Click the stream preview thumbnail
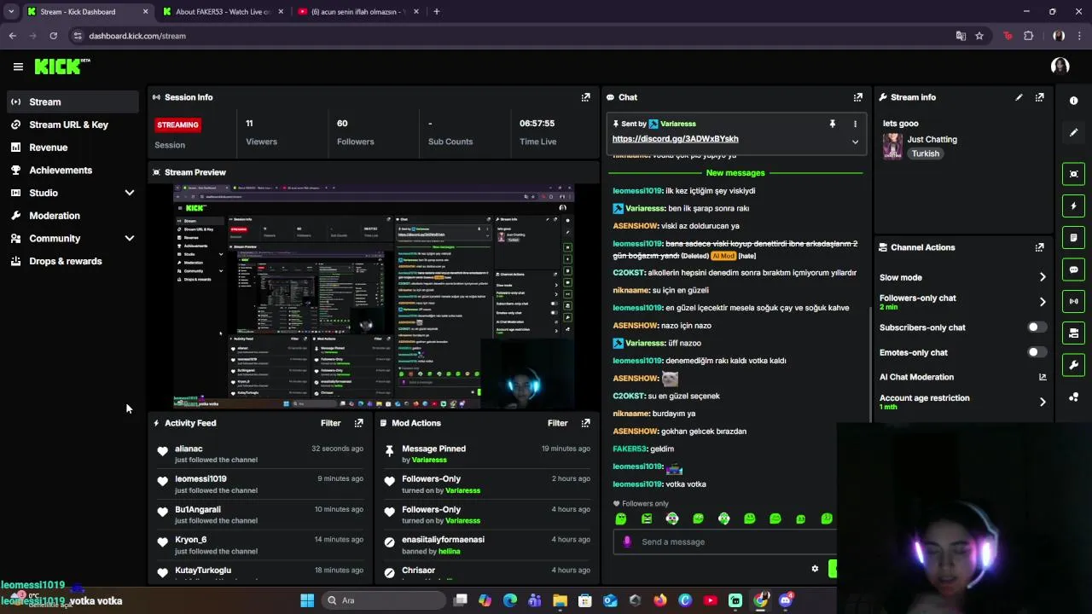 pos(374,297)
